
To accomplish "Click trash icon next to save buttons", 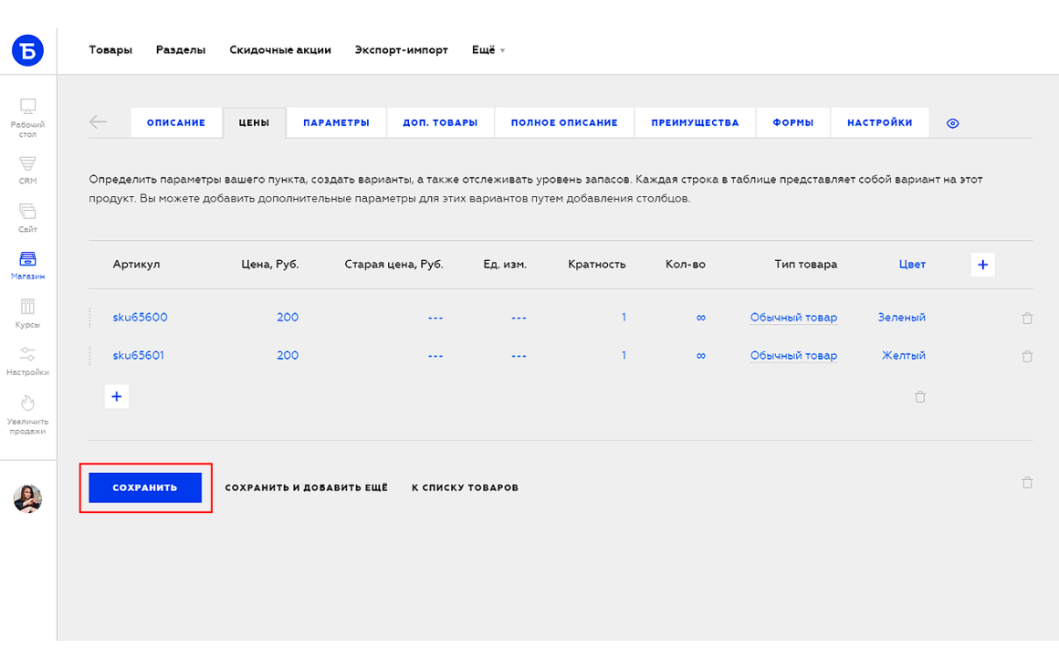I will click(1027, 483).
